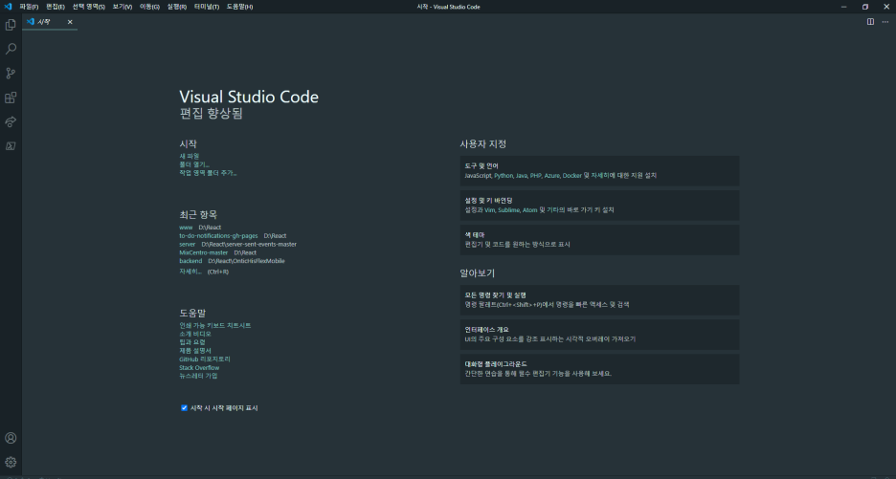Click the Atom keybinding link
The width and height of the screenshot is (896, 479).
[529, 210]
